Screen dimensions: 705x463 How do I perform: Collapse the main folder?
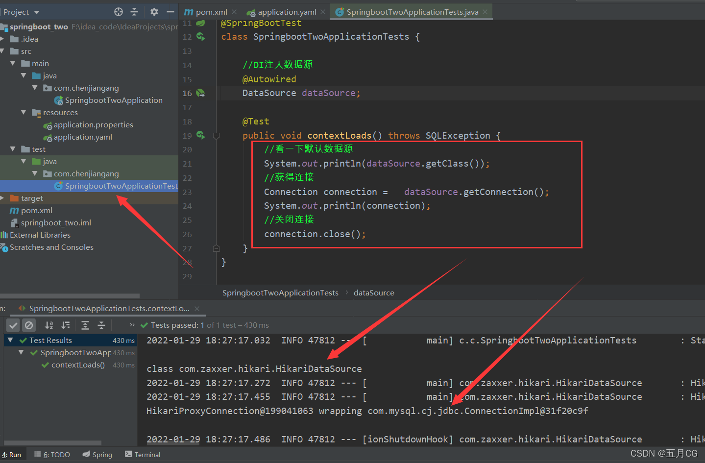(x=13, y=63)
